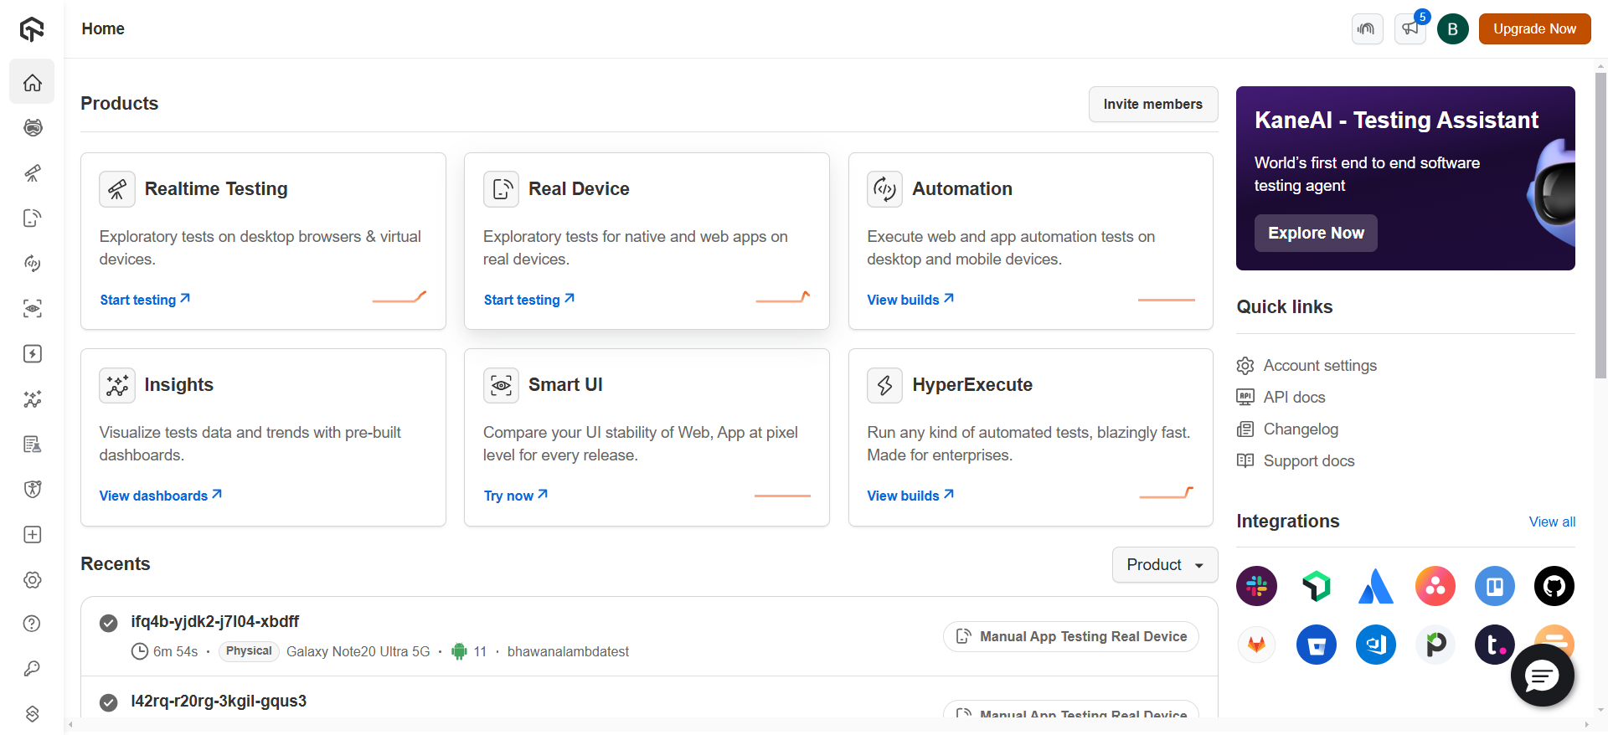Click the Home icon in sidebar
Image resolution: width=1608 pixels, height=735 pixels.
pos(33,82)
